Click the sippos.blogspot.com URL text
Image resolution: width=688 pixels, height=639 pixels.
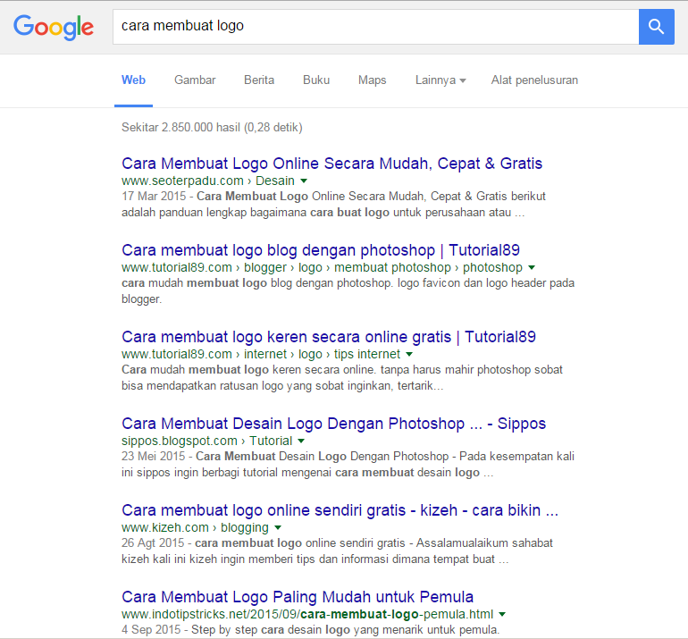coord(179,441)
